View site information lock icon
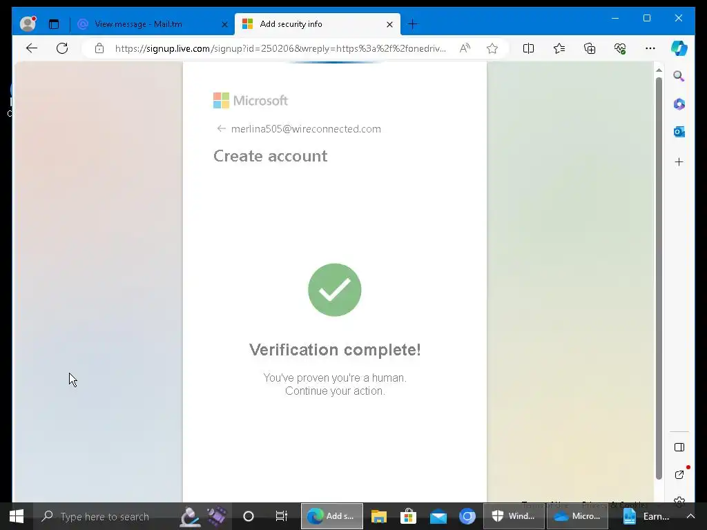Image resolution: width=707 pixels, height=530 pixels. tap(99, 48)
